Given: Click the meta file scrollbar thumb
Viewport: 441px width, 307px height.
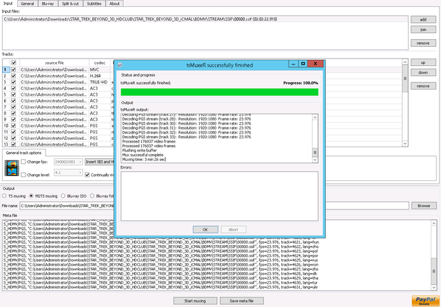Looking at the screenshot, I should pos(433,271).
